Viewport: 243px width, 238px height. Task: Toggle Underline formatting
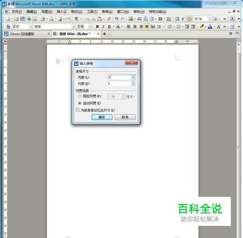(x=109, y=27)
